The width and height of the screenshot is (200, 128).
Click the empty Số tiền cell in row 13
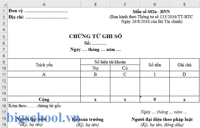coord(155,87)
